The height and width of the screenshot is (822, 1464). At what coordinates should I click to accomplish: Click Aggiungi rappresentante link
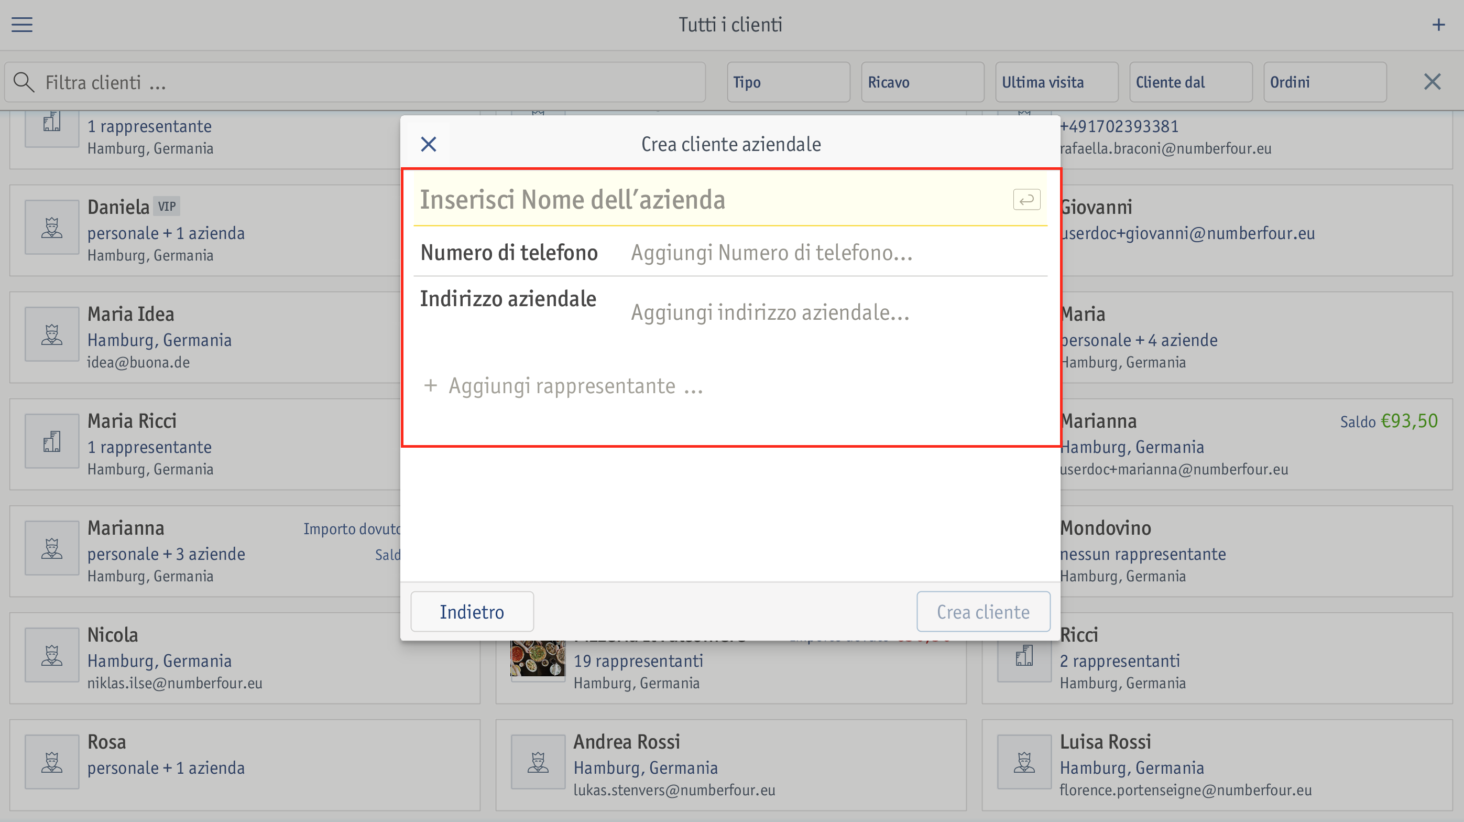[576, 386]
